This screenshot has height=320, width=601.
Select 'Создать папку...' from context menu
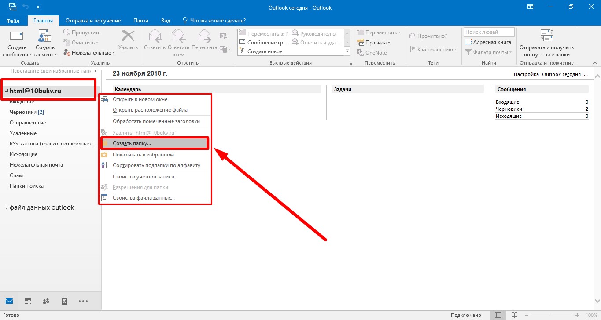point(132,144)
